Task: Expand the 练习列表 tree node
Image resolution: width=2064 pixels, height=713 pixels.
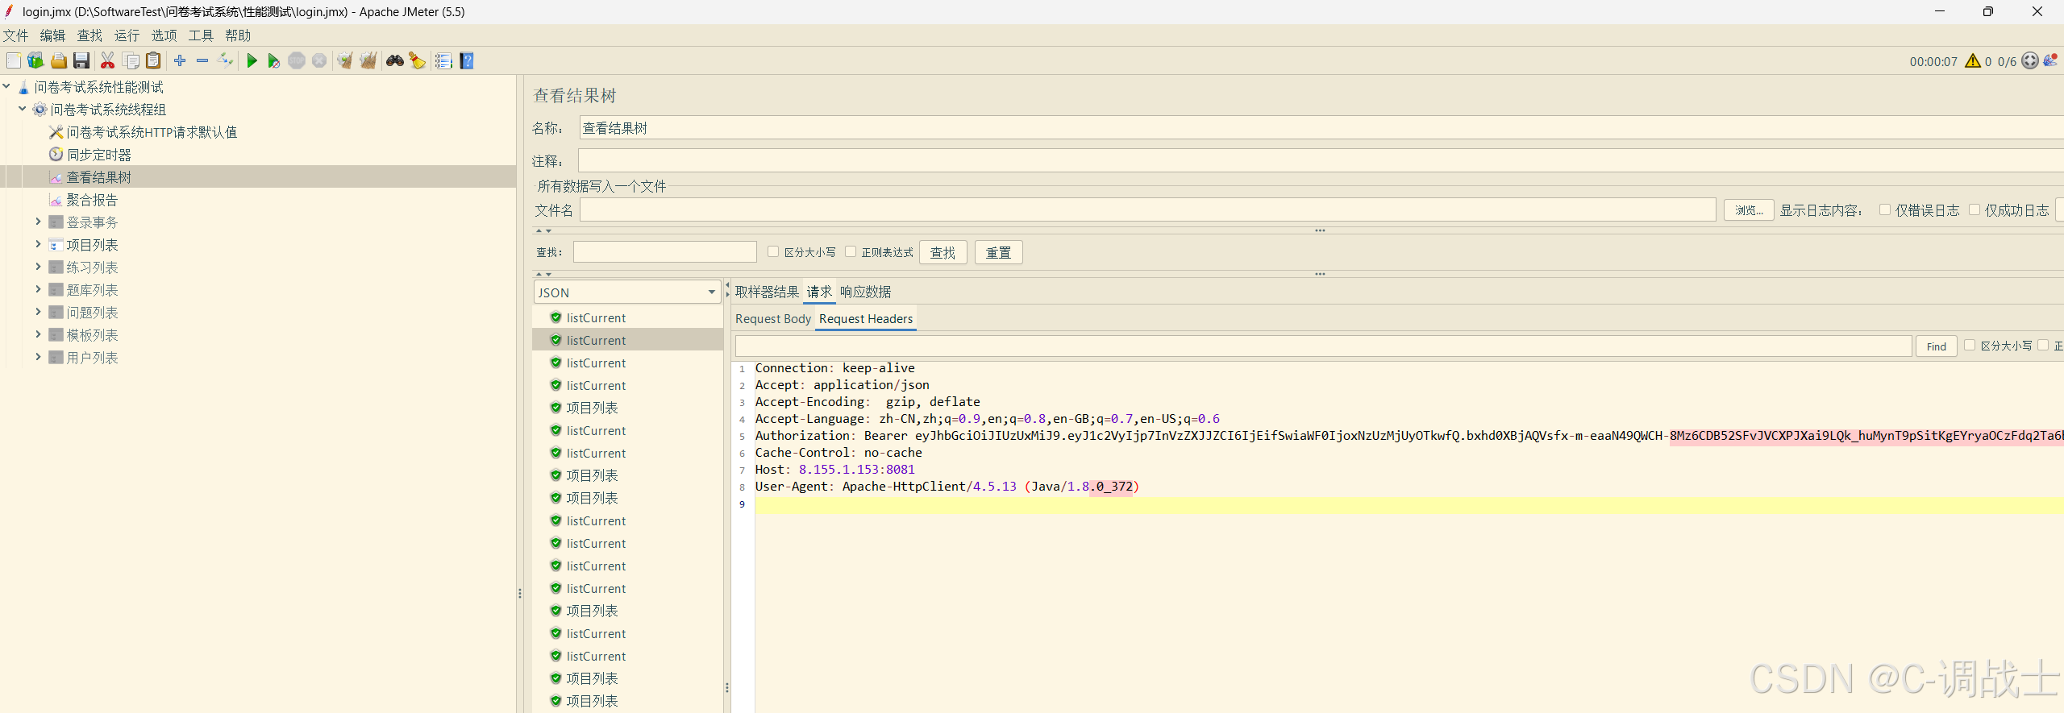Action: click(x=38, y=267)
